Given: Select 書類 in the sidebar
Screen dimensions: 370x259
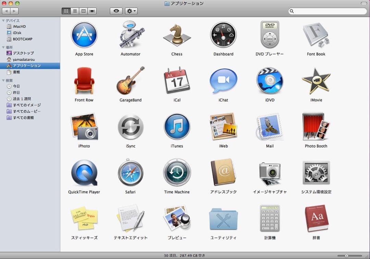Looking at the screenshot, I should (16, 72).
